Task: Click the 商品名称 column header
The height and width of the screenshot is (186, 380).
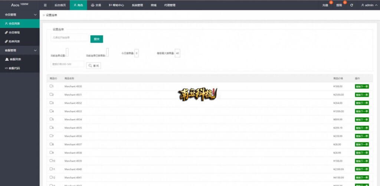Action: pos(69,79)
